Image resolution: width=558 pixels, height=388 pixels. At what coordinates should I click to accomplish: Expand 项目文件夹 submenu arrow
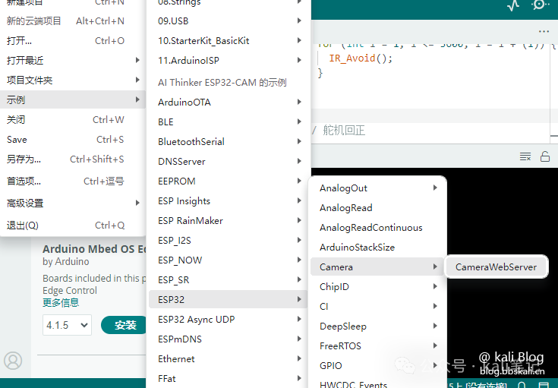pyautogui.click(x=137, y=80)
